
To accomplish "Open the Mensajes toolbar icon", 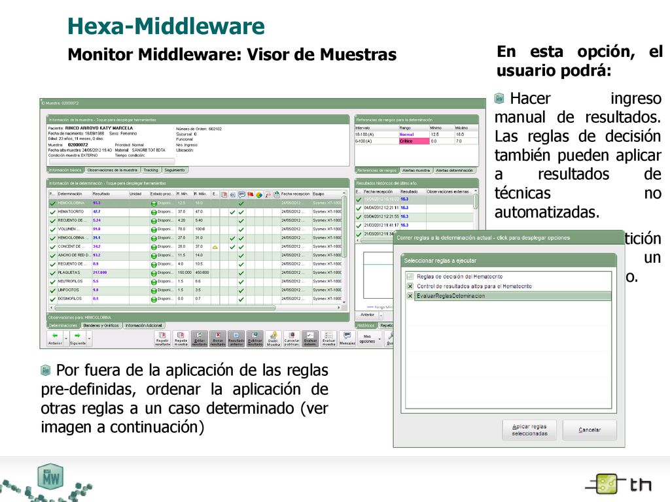I will coord(347,339).
